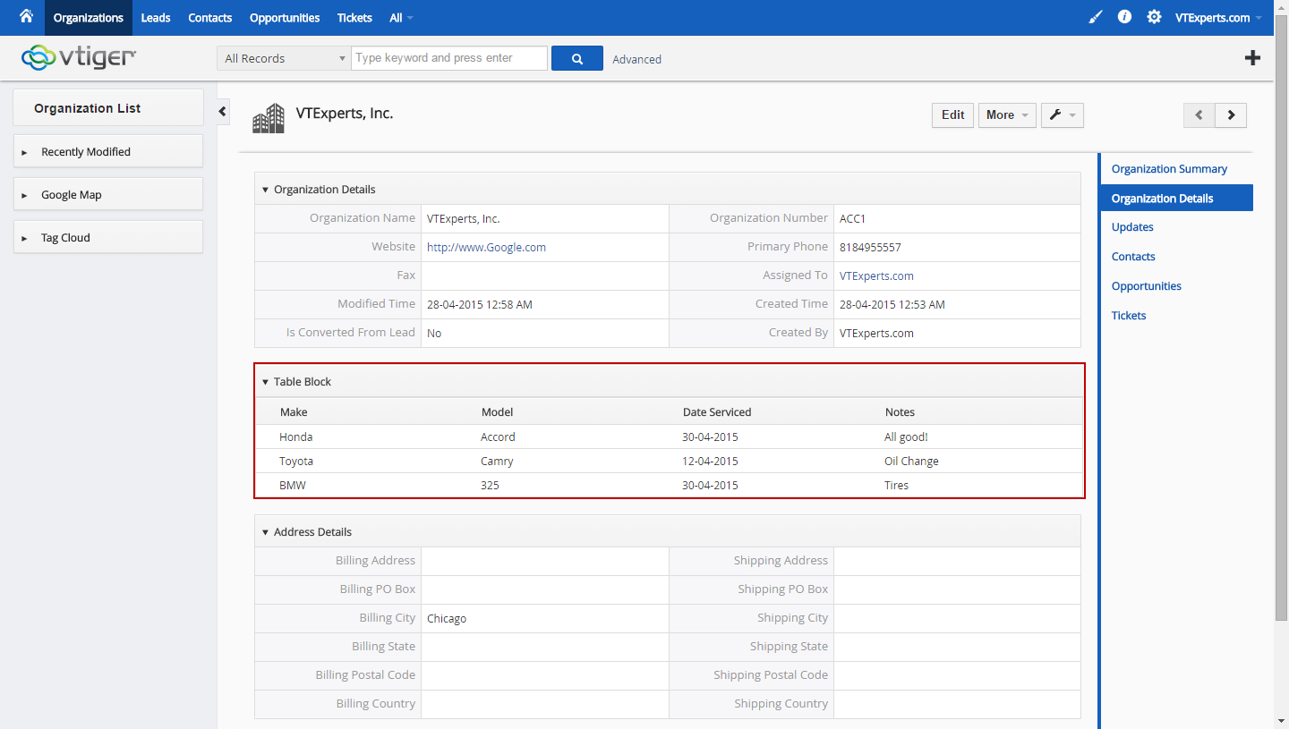The height and width of the screenshot is (729, 1289).
Task: Go to the Home icon
Action: pyautogui.click(x=26, y=16)
